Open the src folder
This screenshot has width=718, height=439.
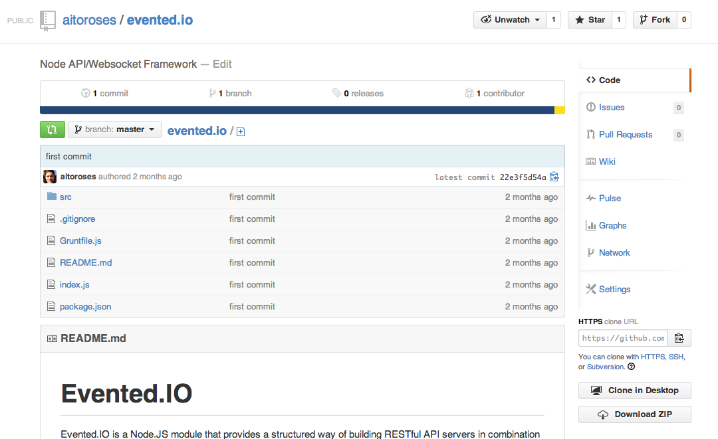(x=65, y=197)
